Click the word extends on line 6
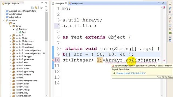Screen dimensions: 173x97 (95, 37)
